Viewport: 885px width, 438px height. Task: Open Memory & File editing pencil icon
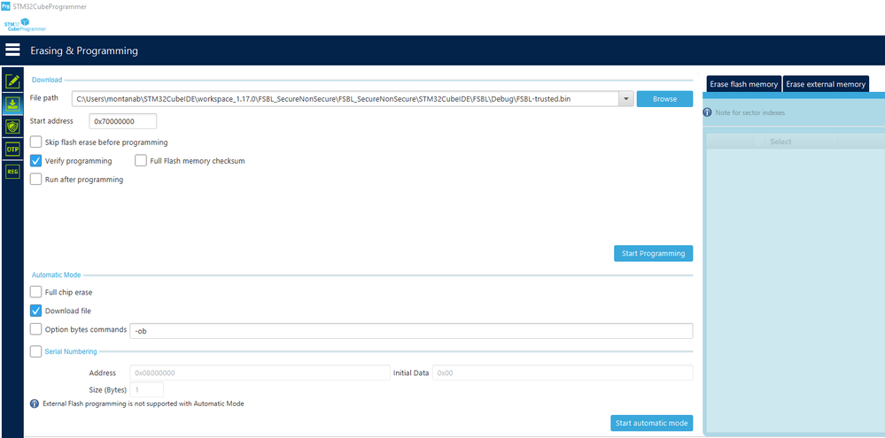(12, 81)
